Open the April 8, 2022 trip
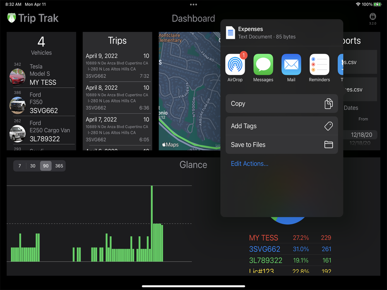The width and height of the screenshot is (387, 290). pos(117,98)
